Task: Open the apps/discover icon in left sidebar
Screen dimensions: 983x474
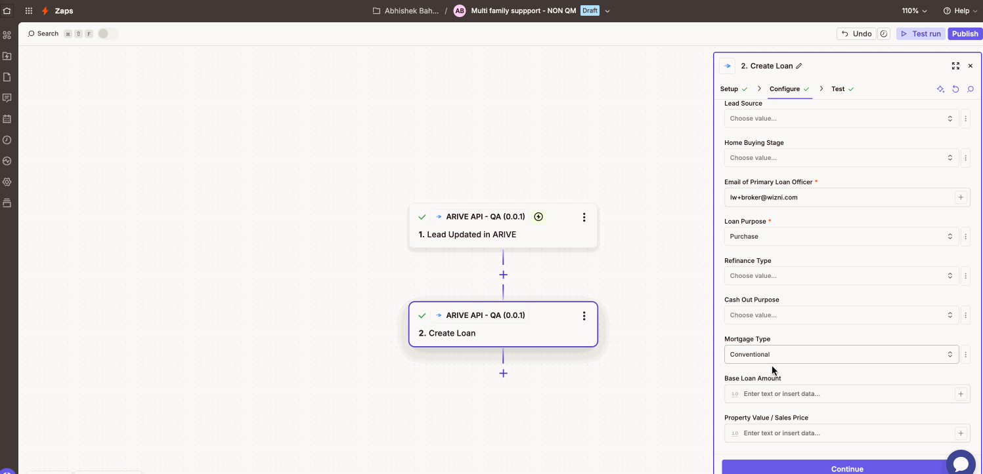Action: pyautogui.click(x=7, y=35)
